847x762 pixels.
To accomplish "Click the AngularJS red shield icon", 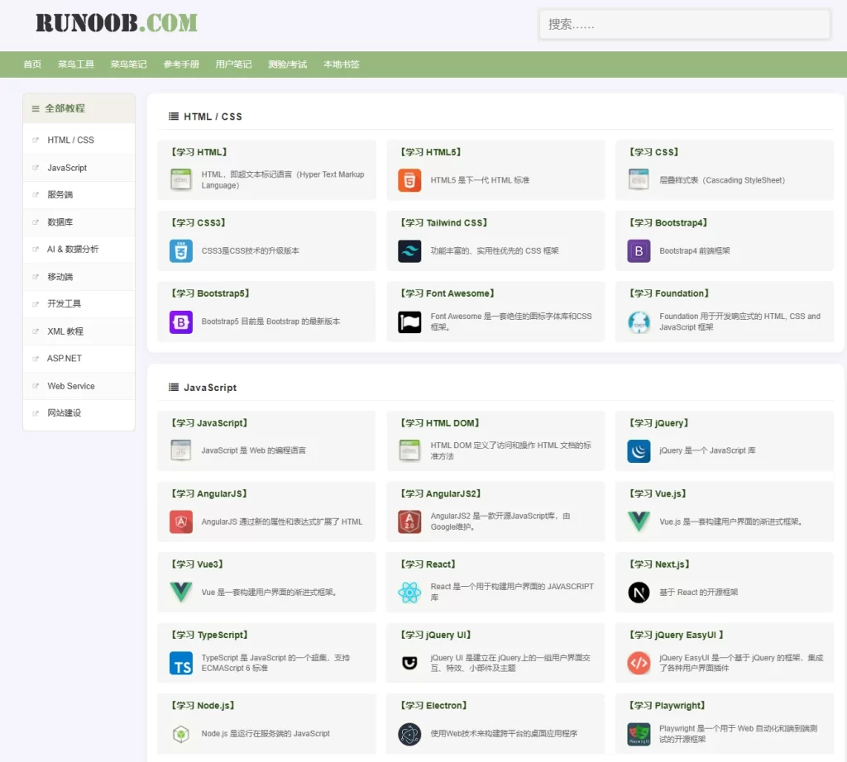I will pos(180,521).
